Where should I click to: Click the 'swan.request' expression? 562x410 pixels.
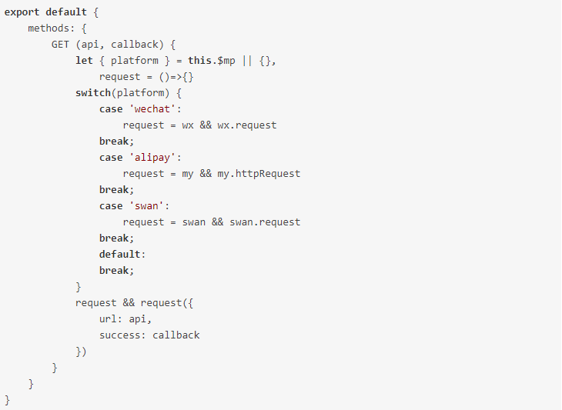(x=265, y=222)
